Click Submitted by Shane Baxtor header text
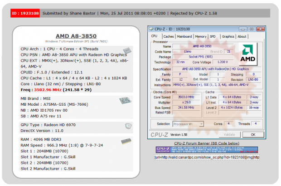The image size is (281, 186). [69, 13]
